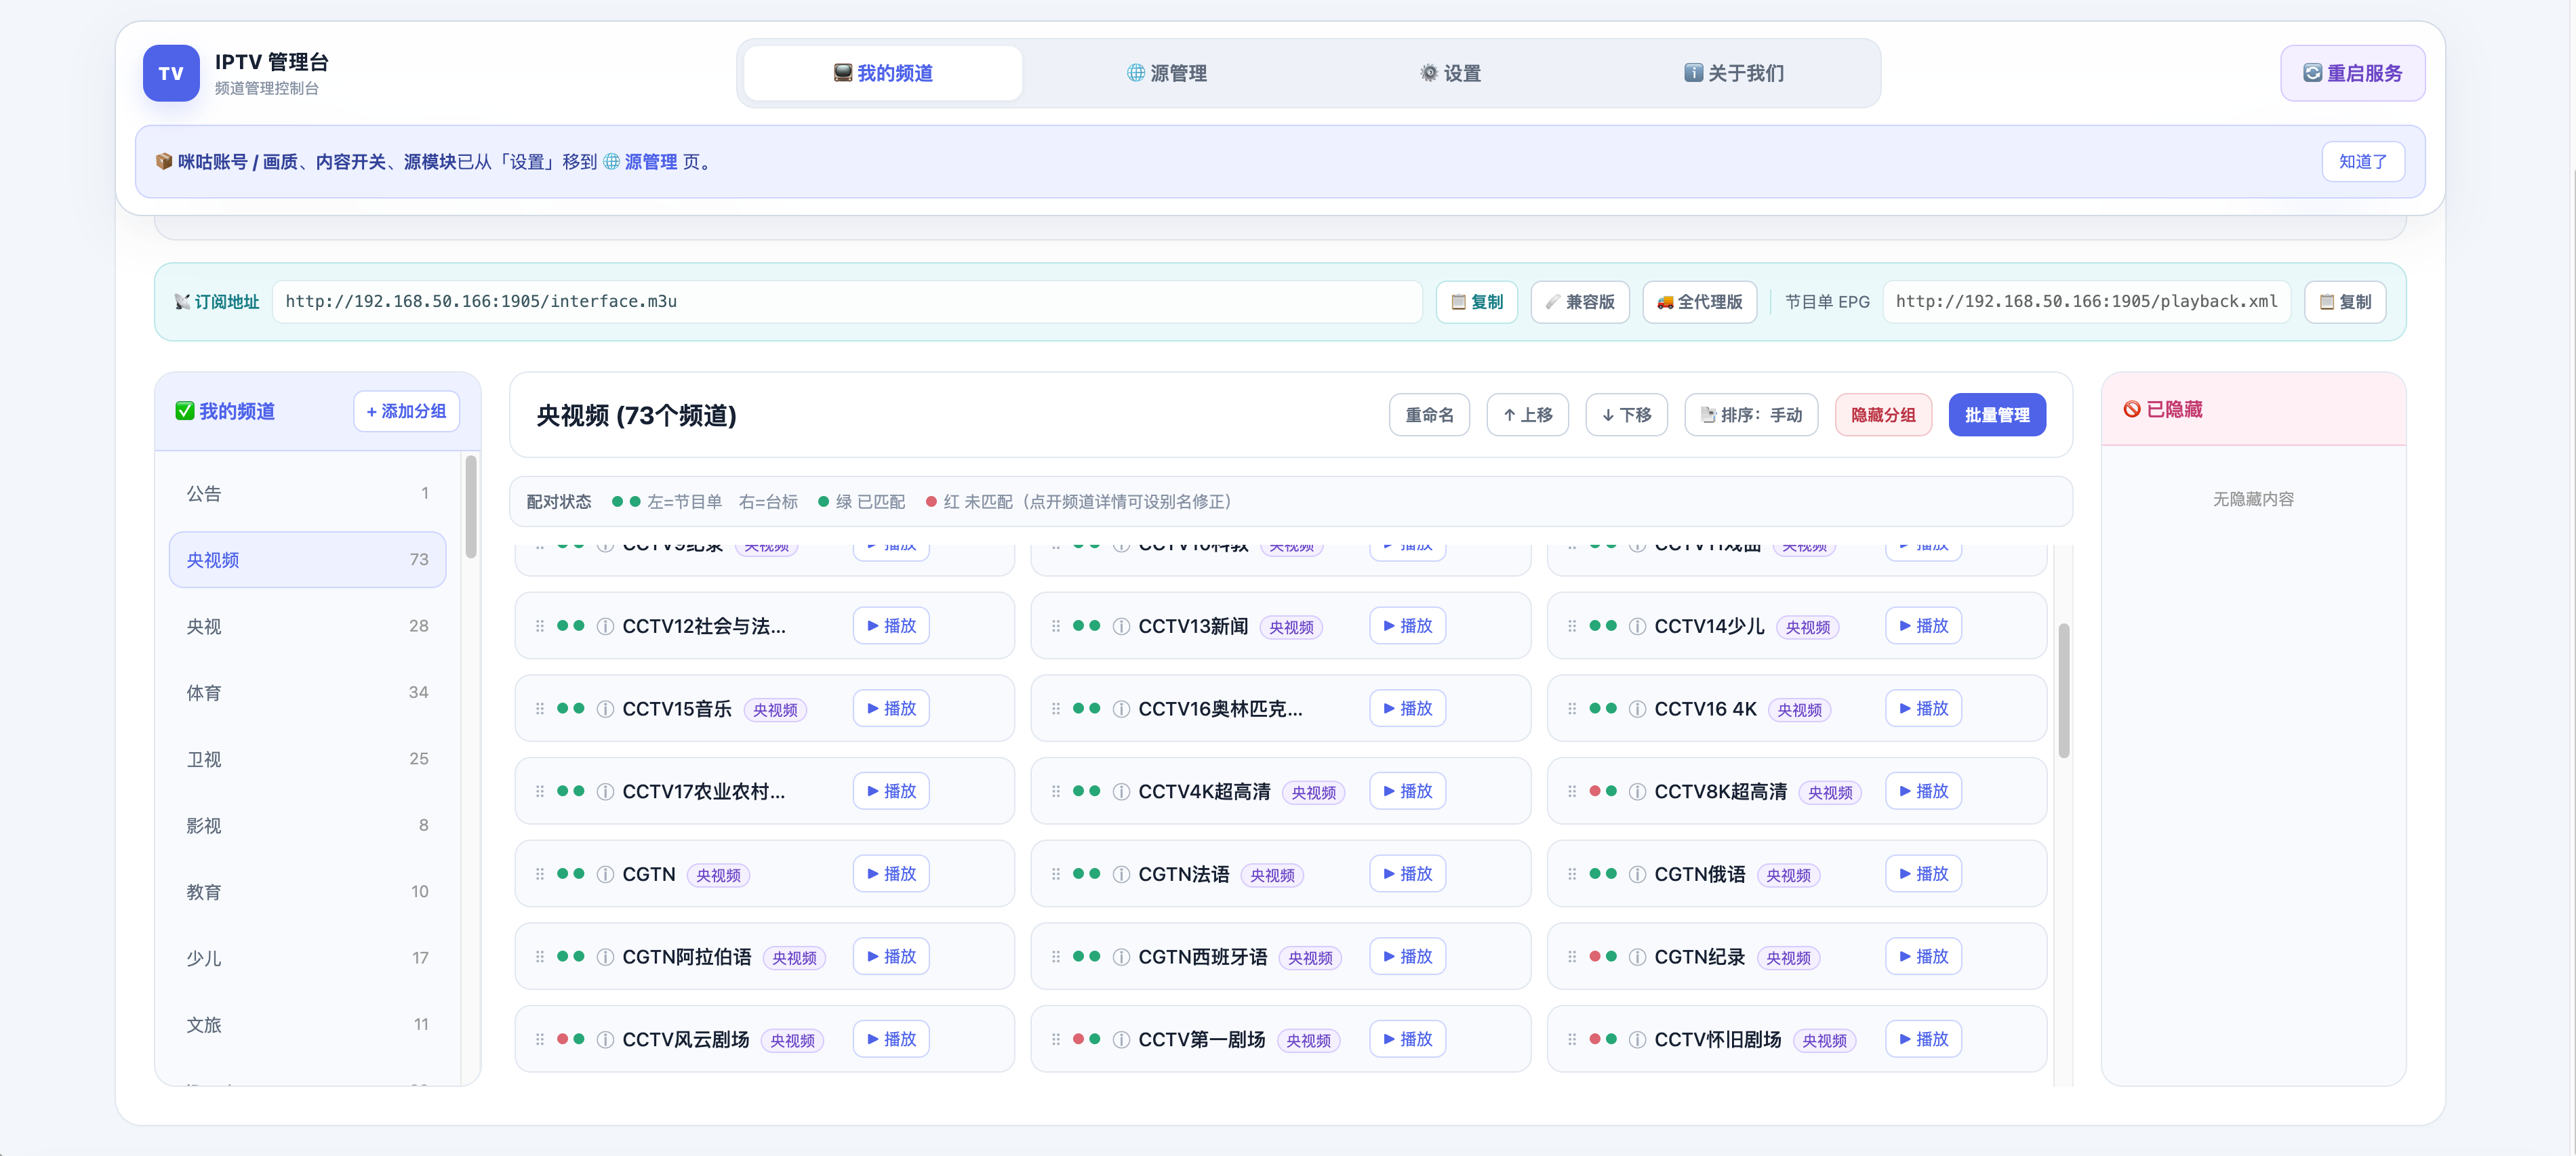Play the CGTN channel

[891, 874]
